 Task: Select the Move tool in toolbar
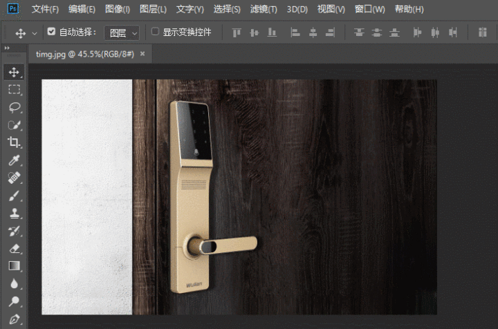coord(14,72)
